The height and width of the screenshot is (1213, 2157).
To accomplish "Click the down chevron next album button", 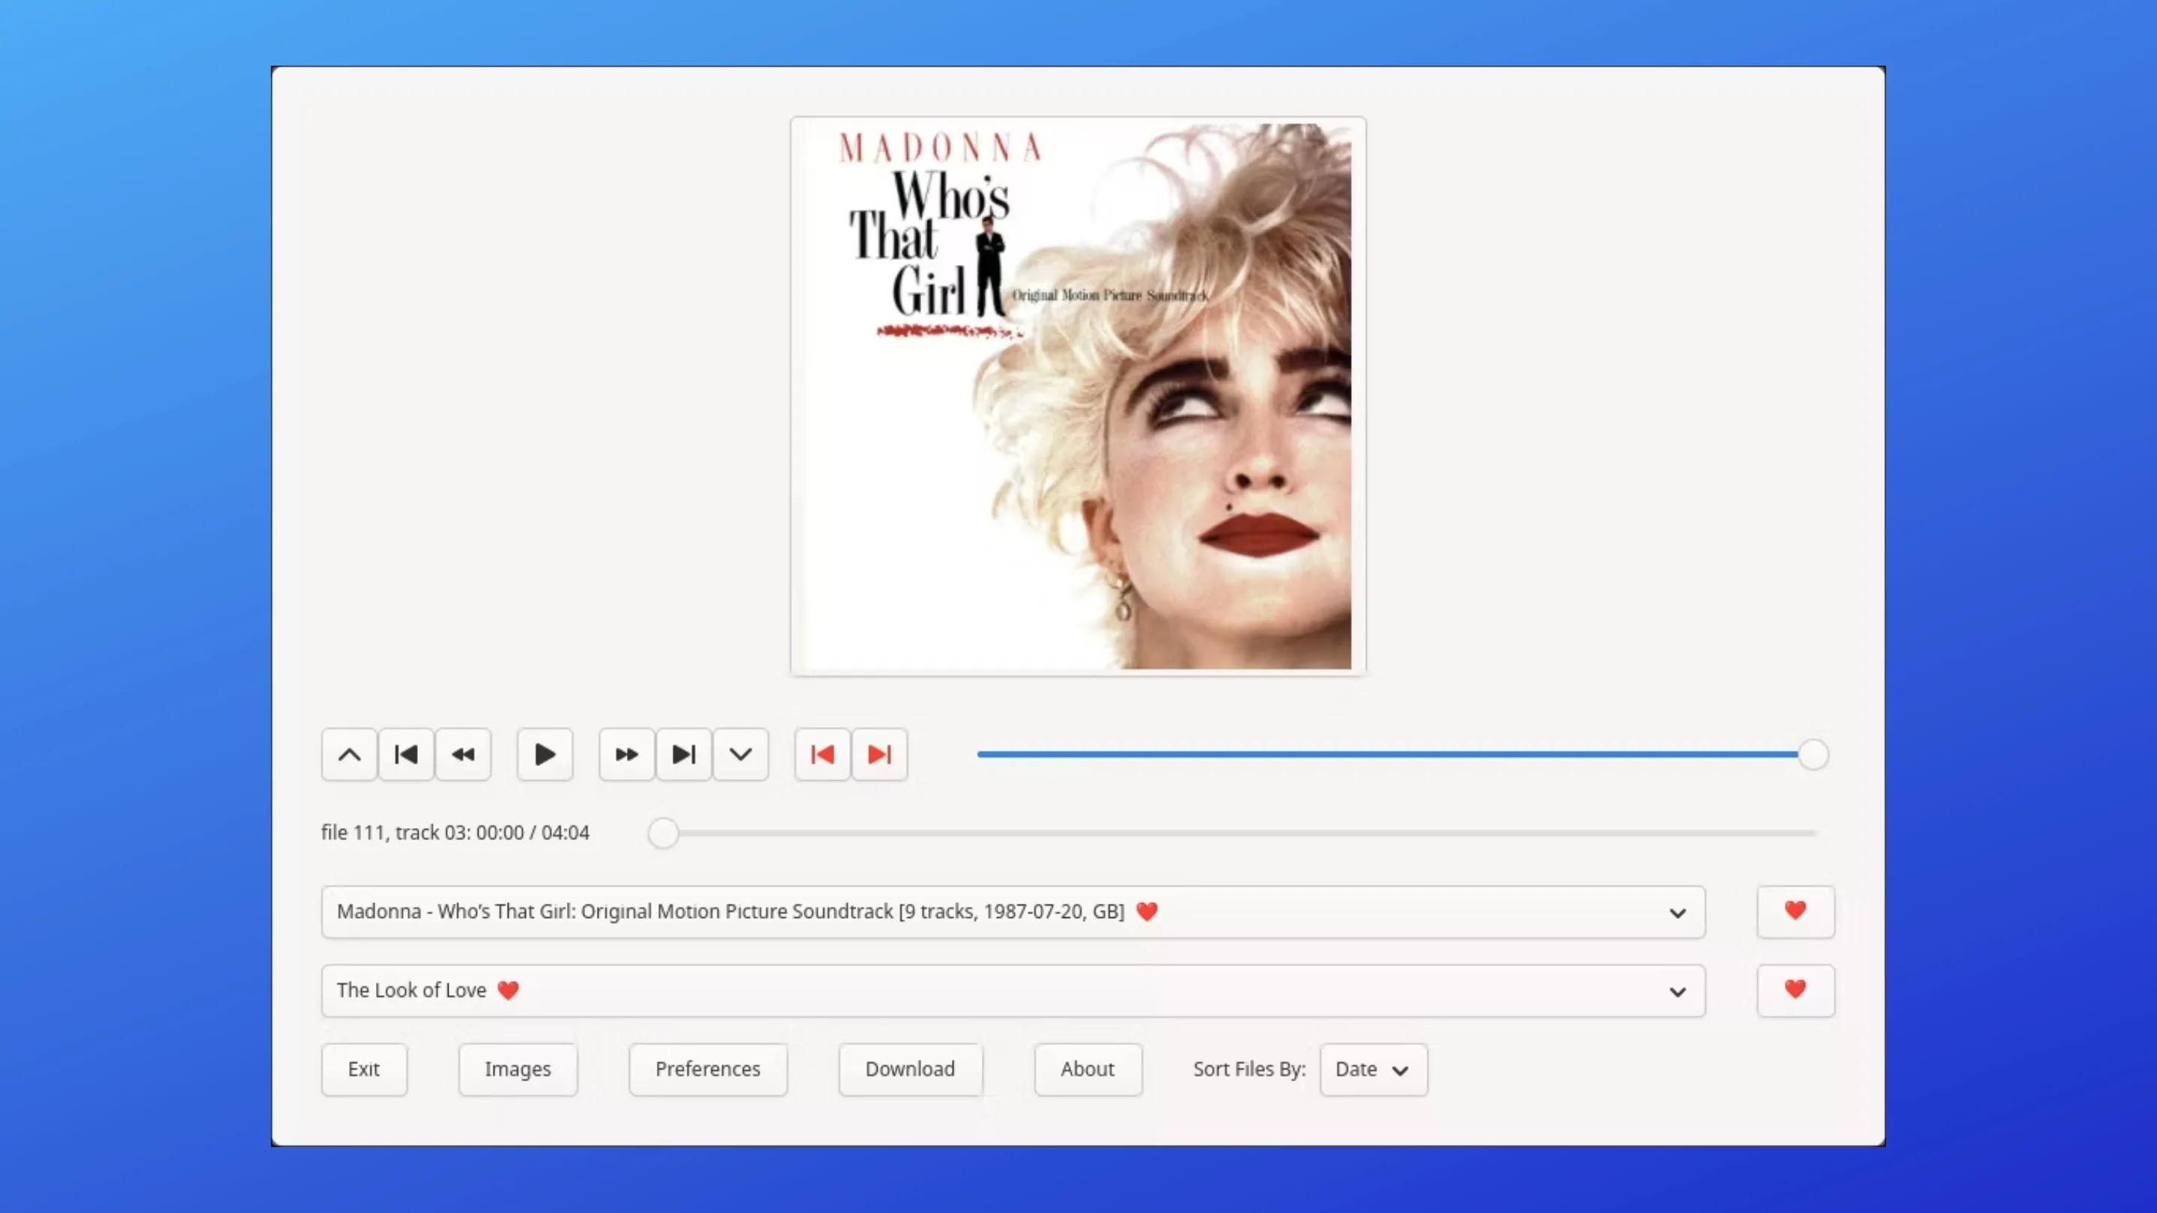I will [741, 755].
